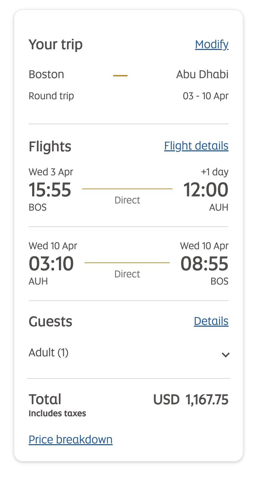This screenshot has width=255, height=477.
Task: Click the Your trip heading
Action: pyautogui.click(x=56, y=44)
